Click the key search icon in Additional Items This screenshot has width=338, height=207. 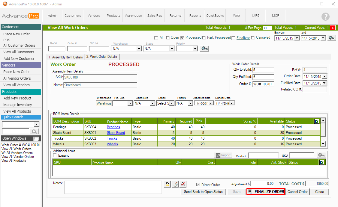click(x=321, y=155)
